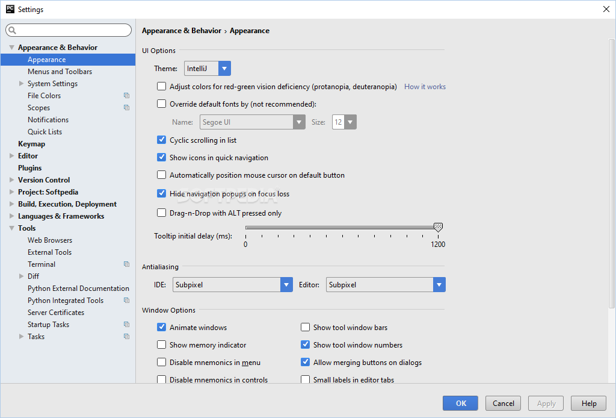The height and width of the screenshot is (418, 616).
Task: Click project-level icon beside Tasks
Action: click(x=126, y=337)
